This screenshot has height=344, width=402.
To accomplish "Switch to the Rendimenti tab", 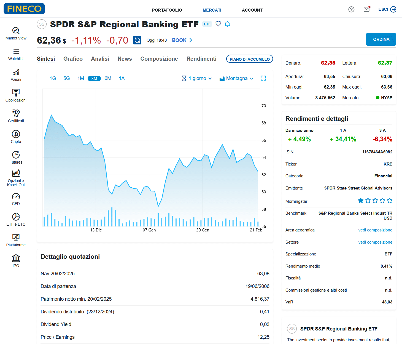I will tap(201, 59).
